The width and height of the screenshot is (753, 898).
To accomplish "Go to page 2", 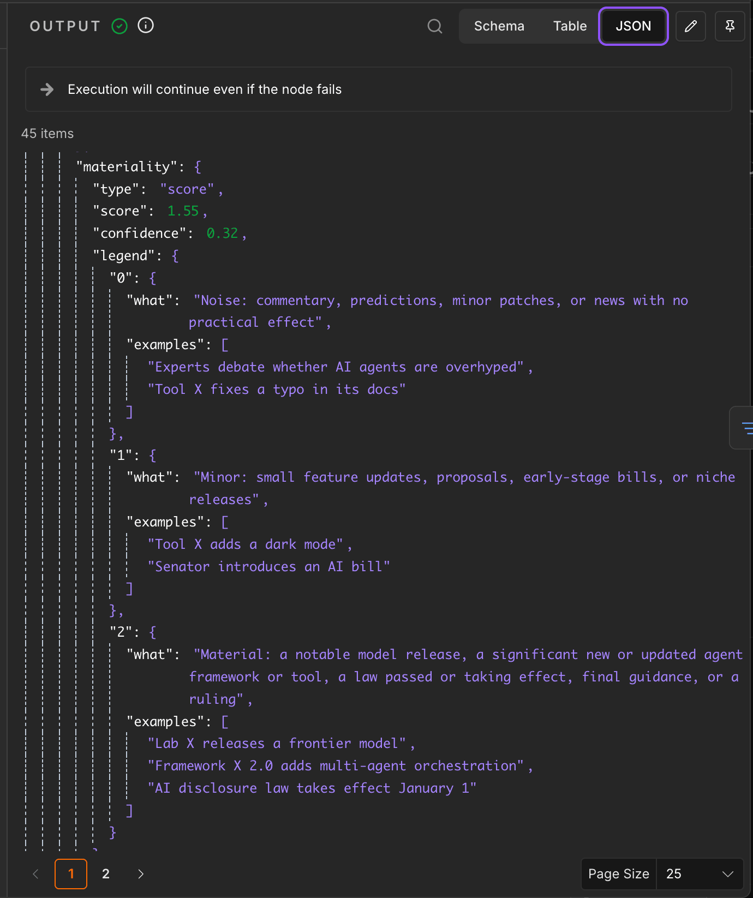I will pos(106,874).
